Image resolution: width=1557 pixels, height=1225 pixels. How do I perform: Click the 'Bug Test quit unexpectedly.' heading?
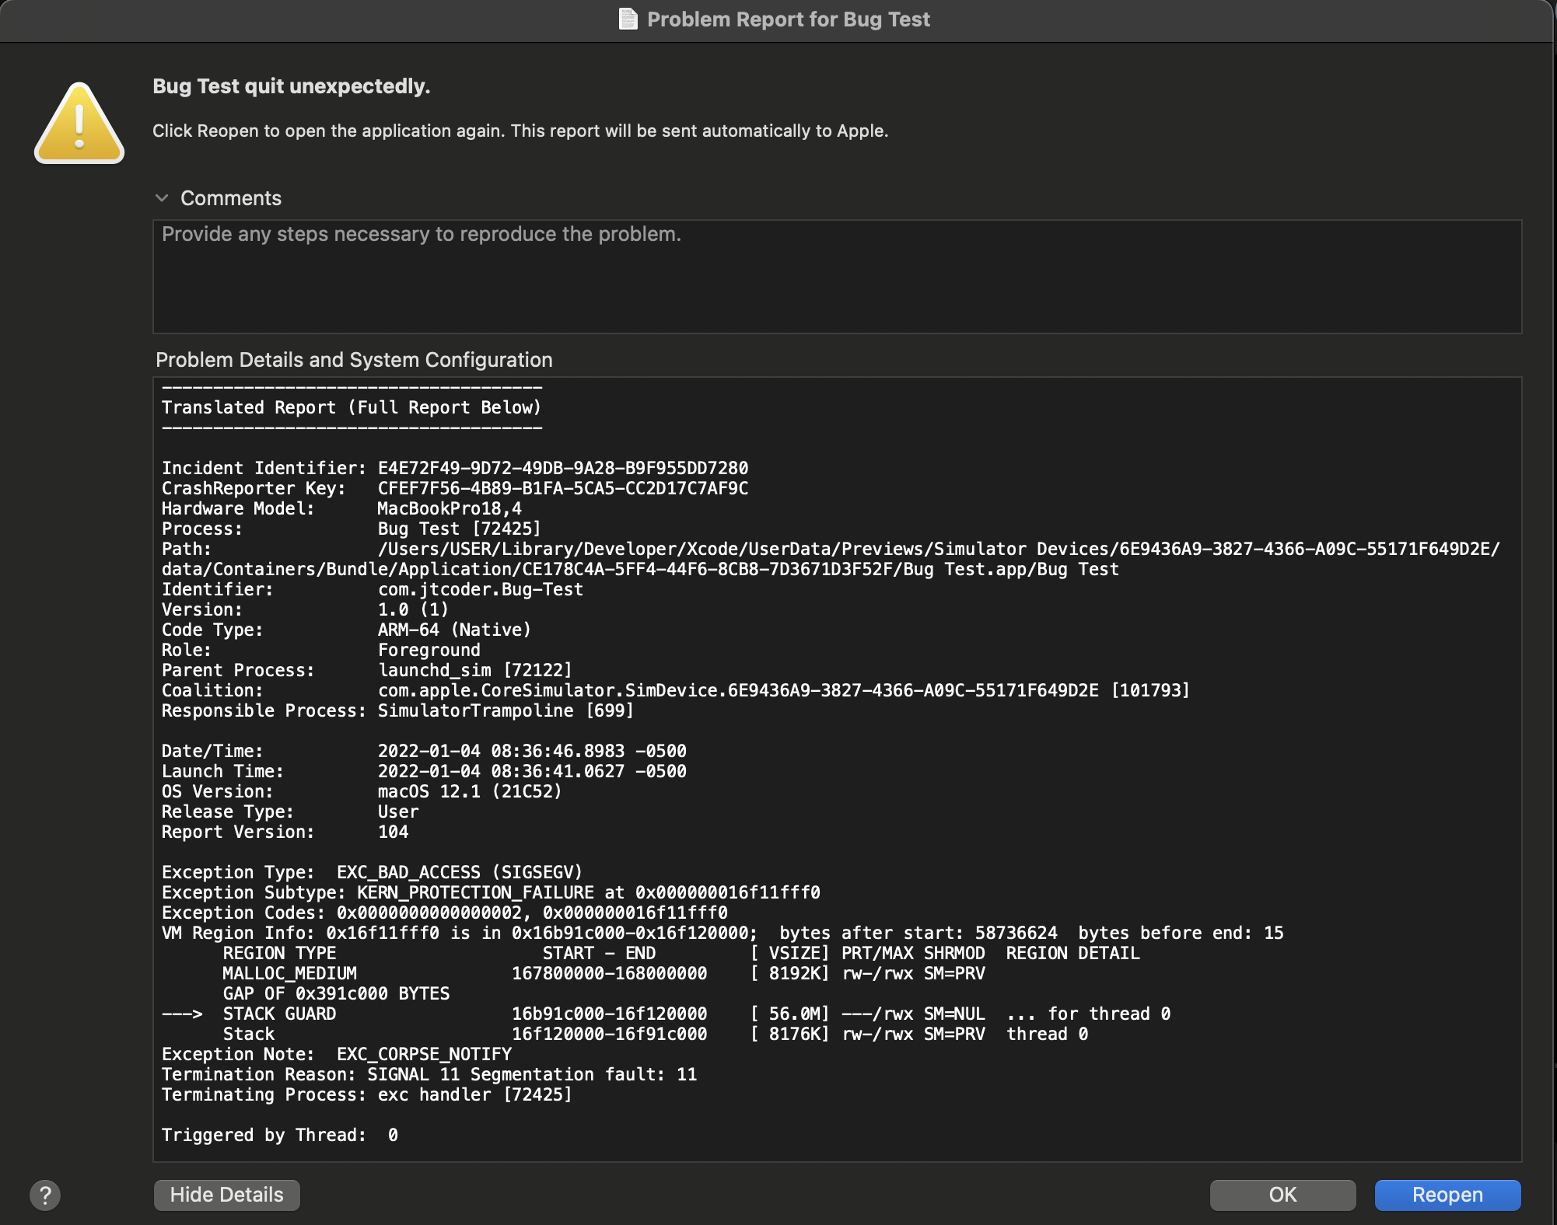pos(292,86)
